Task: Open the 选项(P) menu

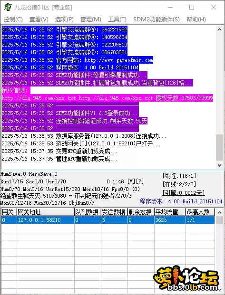Action: tap(64, 19)
